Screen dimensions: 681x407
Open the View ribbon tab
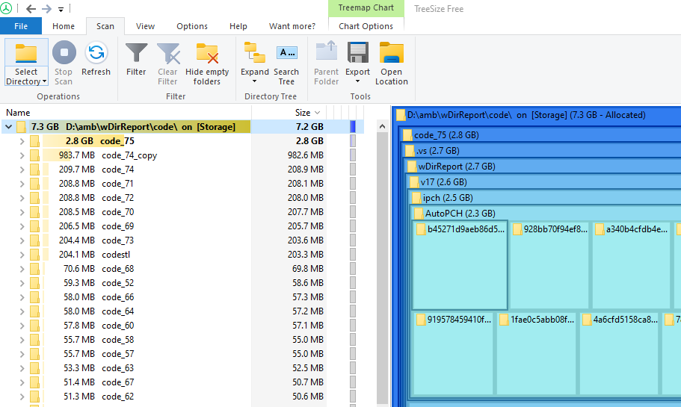tap(145, 26)
